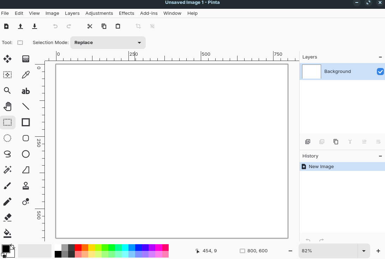Choose the Color Picker eyedropper tool
Image resolution: width=385 pixels, height=259 pixels.
pos(26,75)
